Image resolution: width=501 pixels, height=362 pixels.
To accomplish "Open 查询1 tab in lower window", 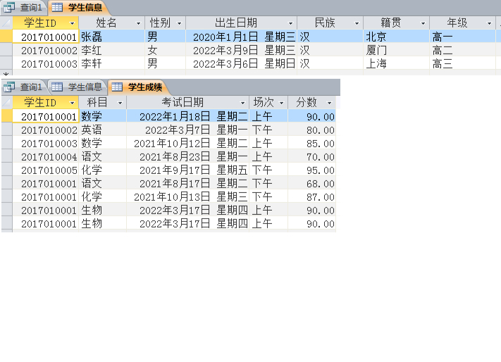I will point(23,87).
